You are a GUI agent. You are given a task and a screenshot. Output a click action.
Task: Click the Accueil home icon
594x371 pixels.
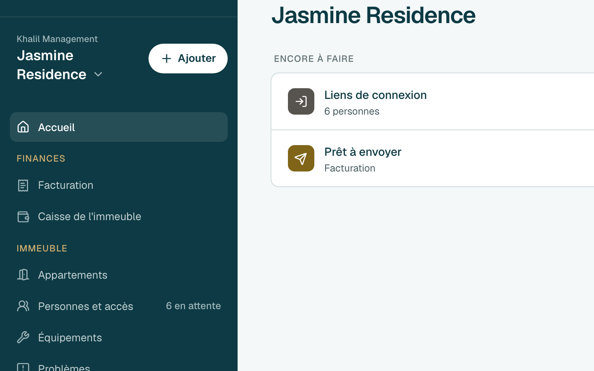pos(23,127)
